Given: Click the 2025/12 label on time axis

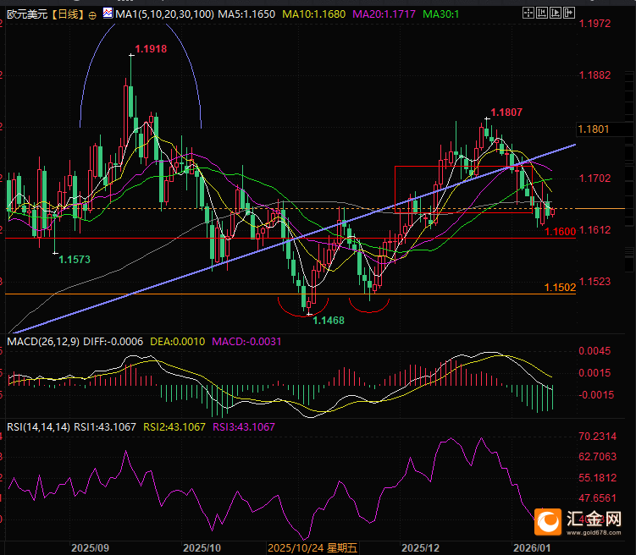Looking at the screenshot, I should click(x=421, y=547).
